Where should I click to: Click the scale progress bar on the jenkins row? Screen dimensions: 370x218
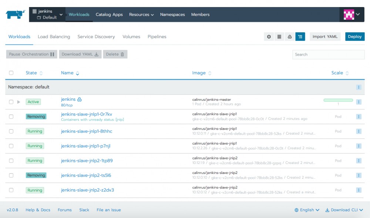click(339, 99)
